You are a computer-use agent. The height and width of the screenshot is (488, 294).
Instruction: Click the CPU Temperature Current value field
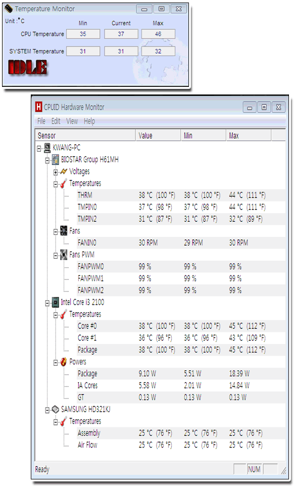(121, 34)
